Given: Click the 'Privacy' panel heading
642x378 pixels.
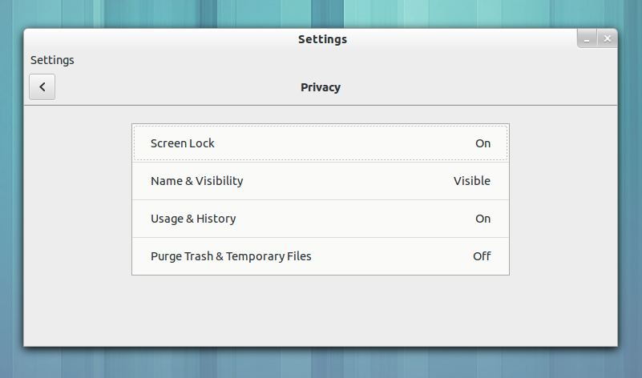Looking at the screenshot, I should 321,87.
